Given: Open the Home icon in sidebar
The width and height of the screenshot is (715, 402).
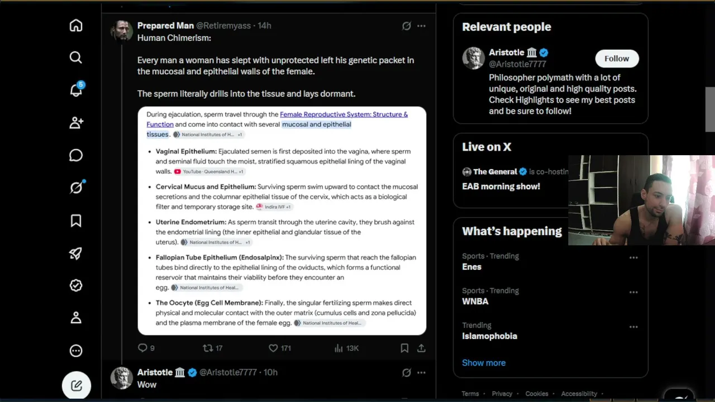Looking at the screenshot, I should pos(76,26).
